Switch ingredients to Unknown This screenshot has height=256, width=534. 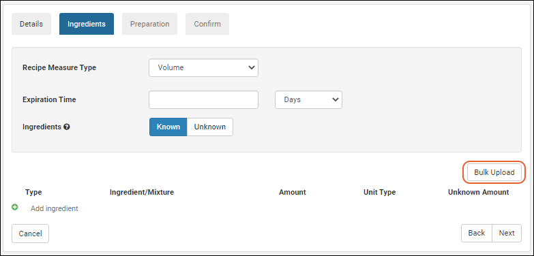tap(210, 127)
